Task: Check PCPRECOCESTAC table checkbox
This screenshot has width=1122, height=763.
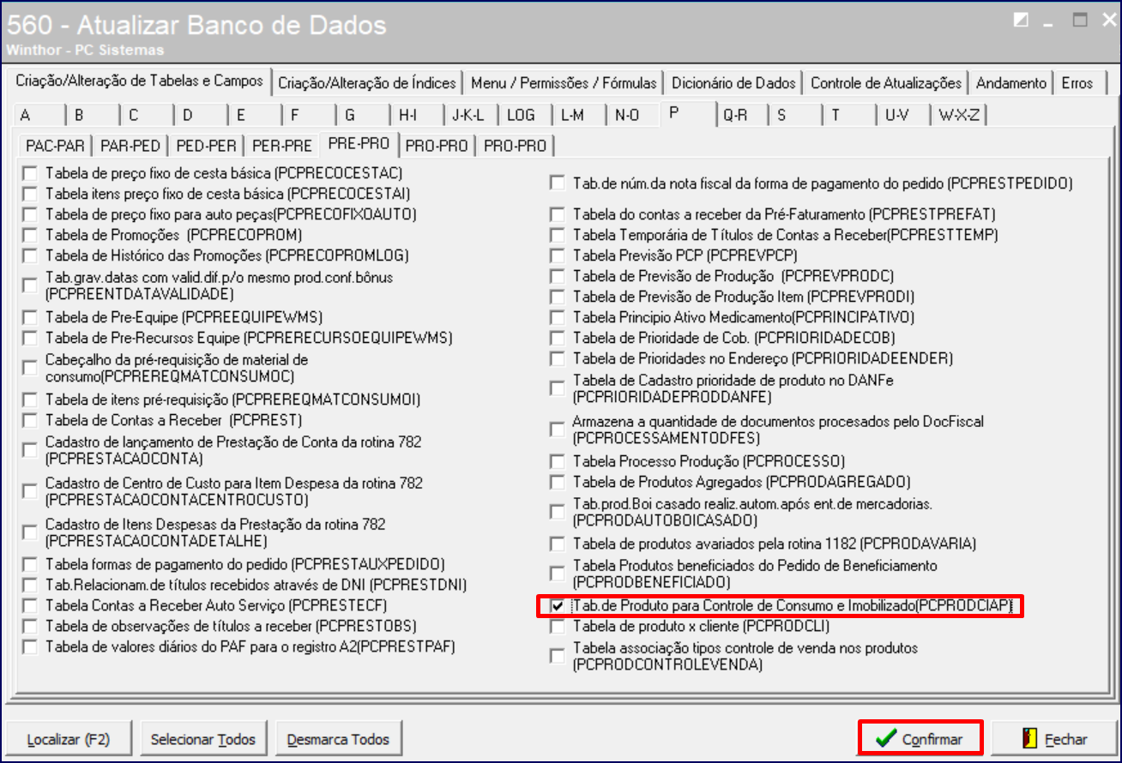Action: click(x=31, y=173)
